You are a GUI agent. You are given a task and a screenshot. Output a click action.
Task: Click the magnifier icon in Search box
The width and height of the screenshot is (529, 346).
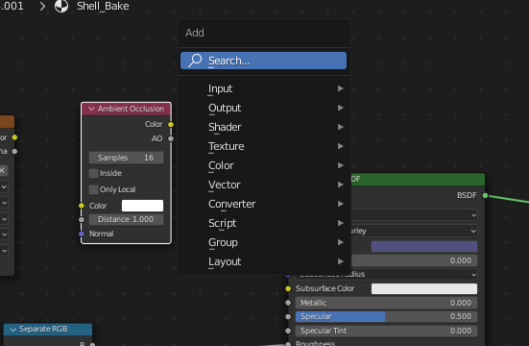coord(195,61)
